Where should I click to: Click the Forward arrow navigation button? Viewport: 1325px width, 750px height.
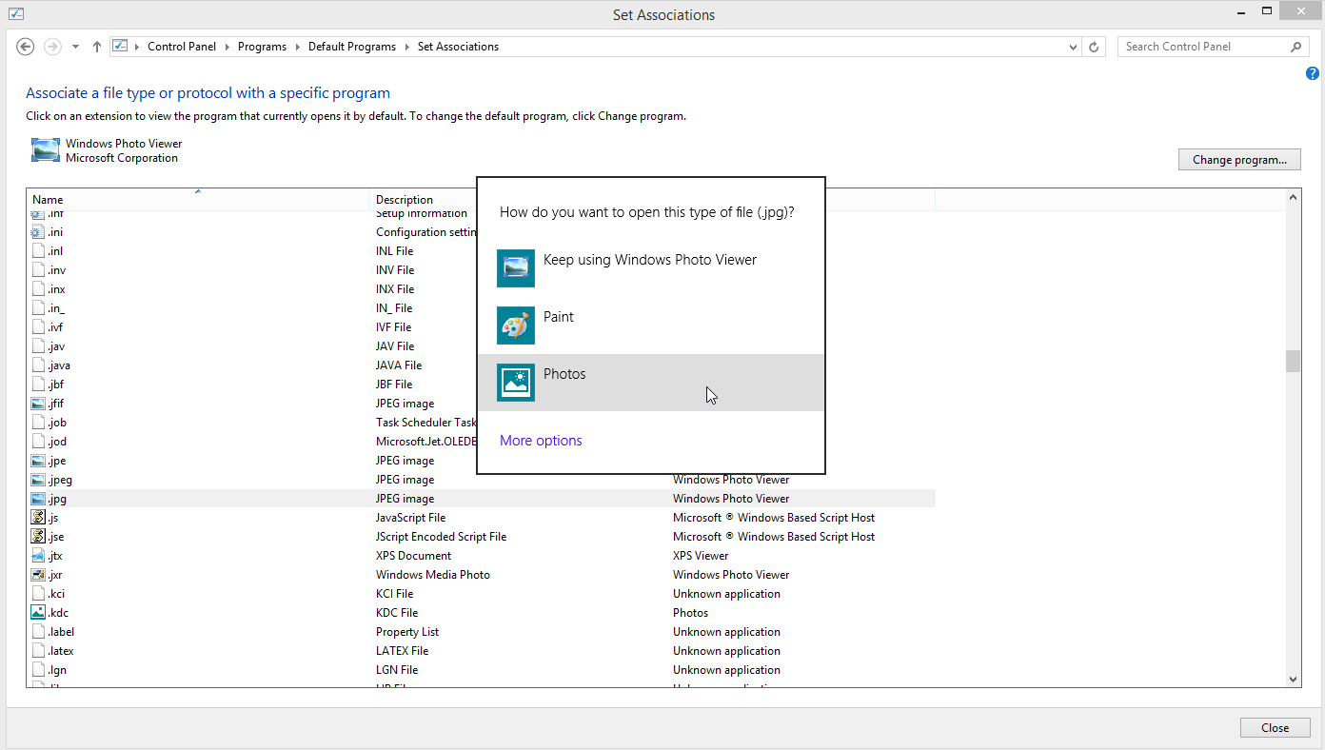coord(53,47)
